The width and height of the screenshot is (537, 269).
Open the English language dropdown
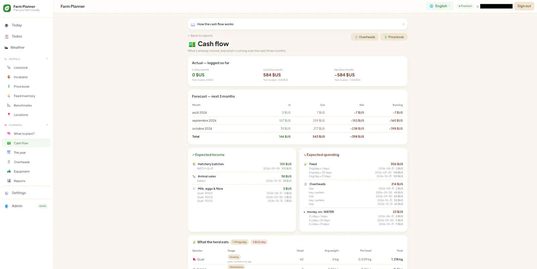(x=440, y=6)
